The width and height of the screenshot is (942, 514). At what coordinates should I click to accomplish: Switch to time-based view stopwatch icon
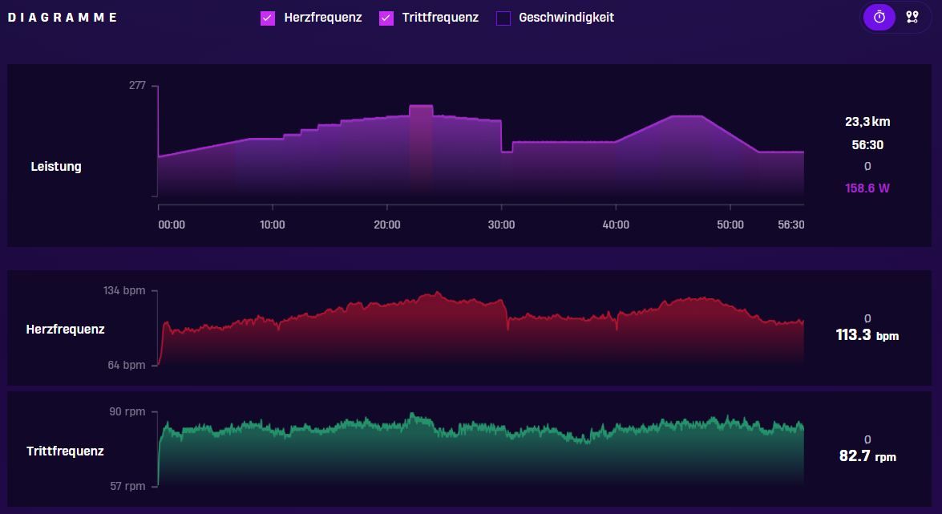[x=879, y=17]
